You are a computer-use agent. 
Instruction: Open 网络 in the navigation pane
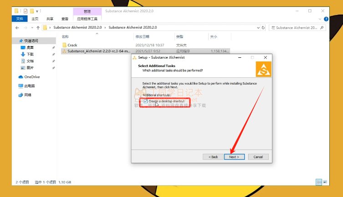pos(28,95)
